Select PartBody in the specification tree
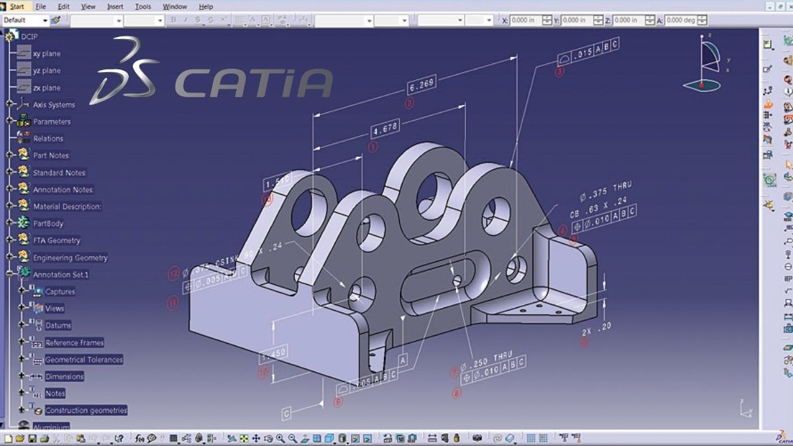Screen dimensions: 793x446 coord(48,223)
